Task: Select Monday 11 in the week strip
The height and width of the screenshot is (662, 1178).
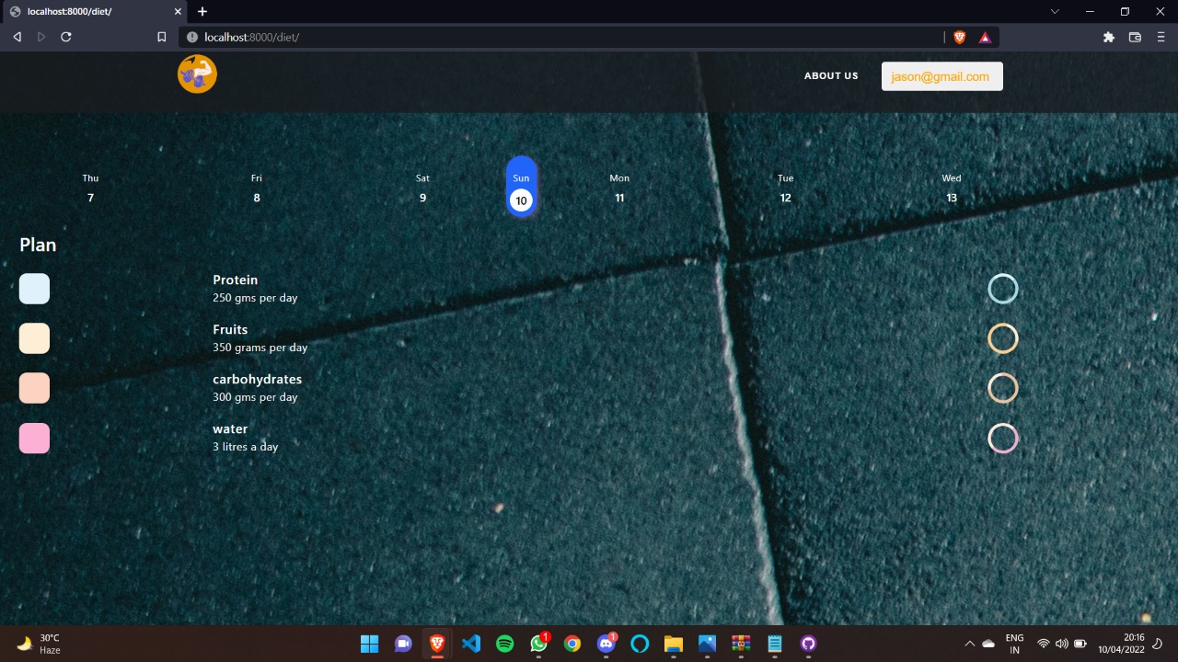Action: pos(619,188)
